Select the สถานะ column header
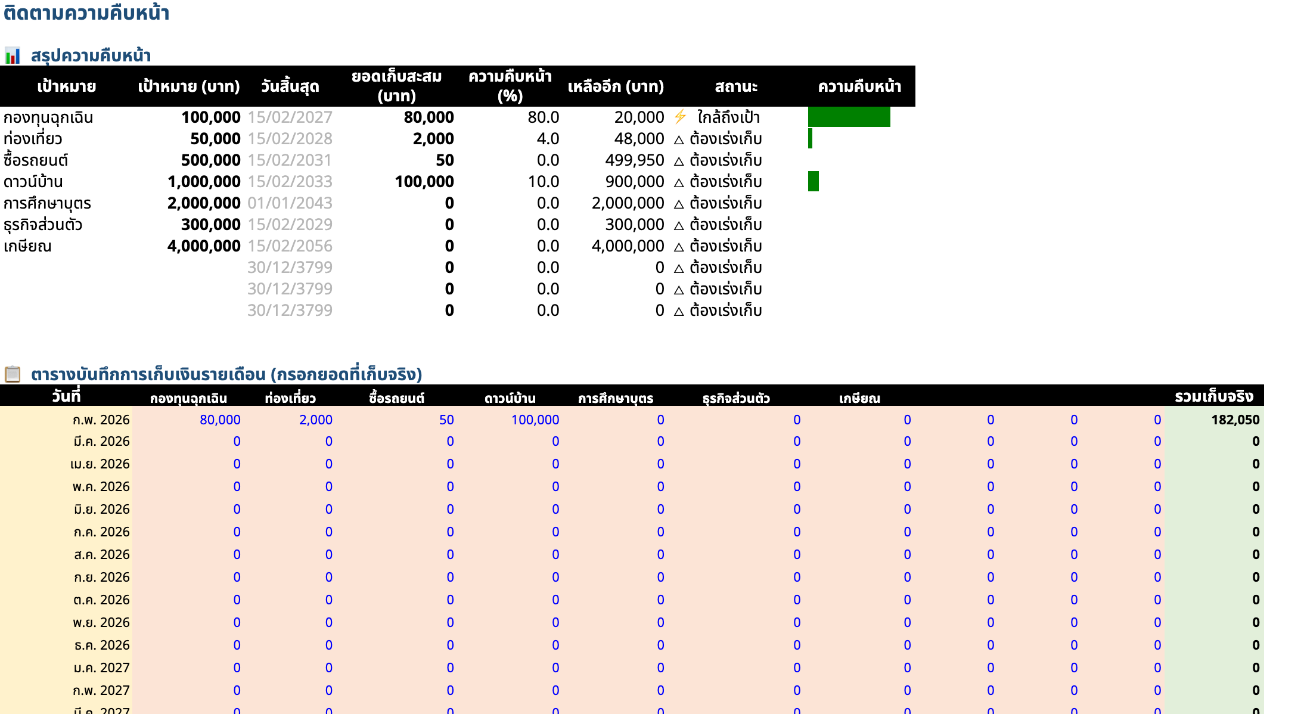 click(736, 86)
